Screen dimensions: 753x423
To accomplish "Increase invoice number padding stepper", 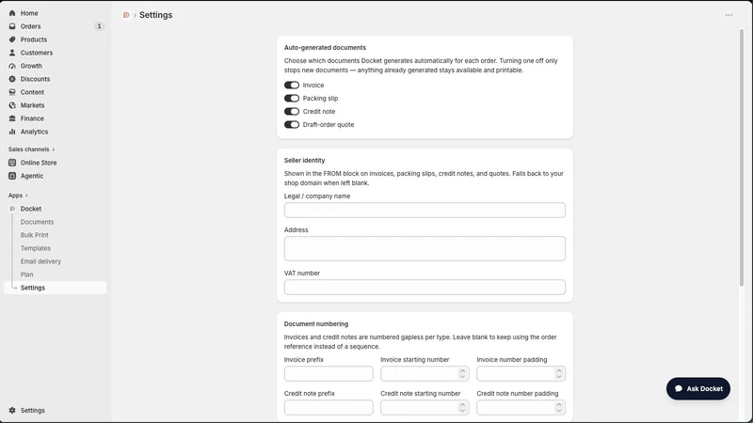I will click(x=558, y=371).
